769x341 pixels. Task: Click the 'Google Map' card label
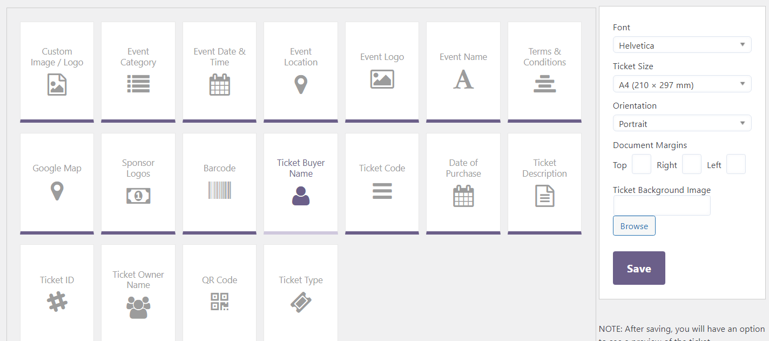(x=57, y=168)
